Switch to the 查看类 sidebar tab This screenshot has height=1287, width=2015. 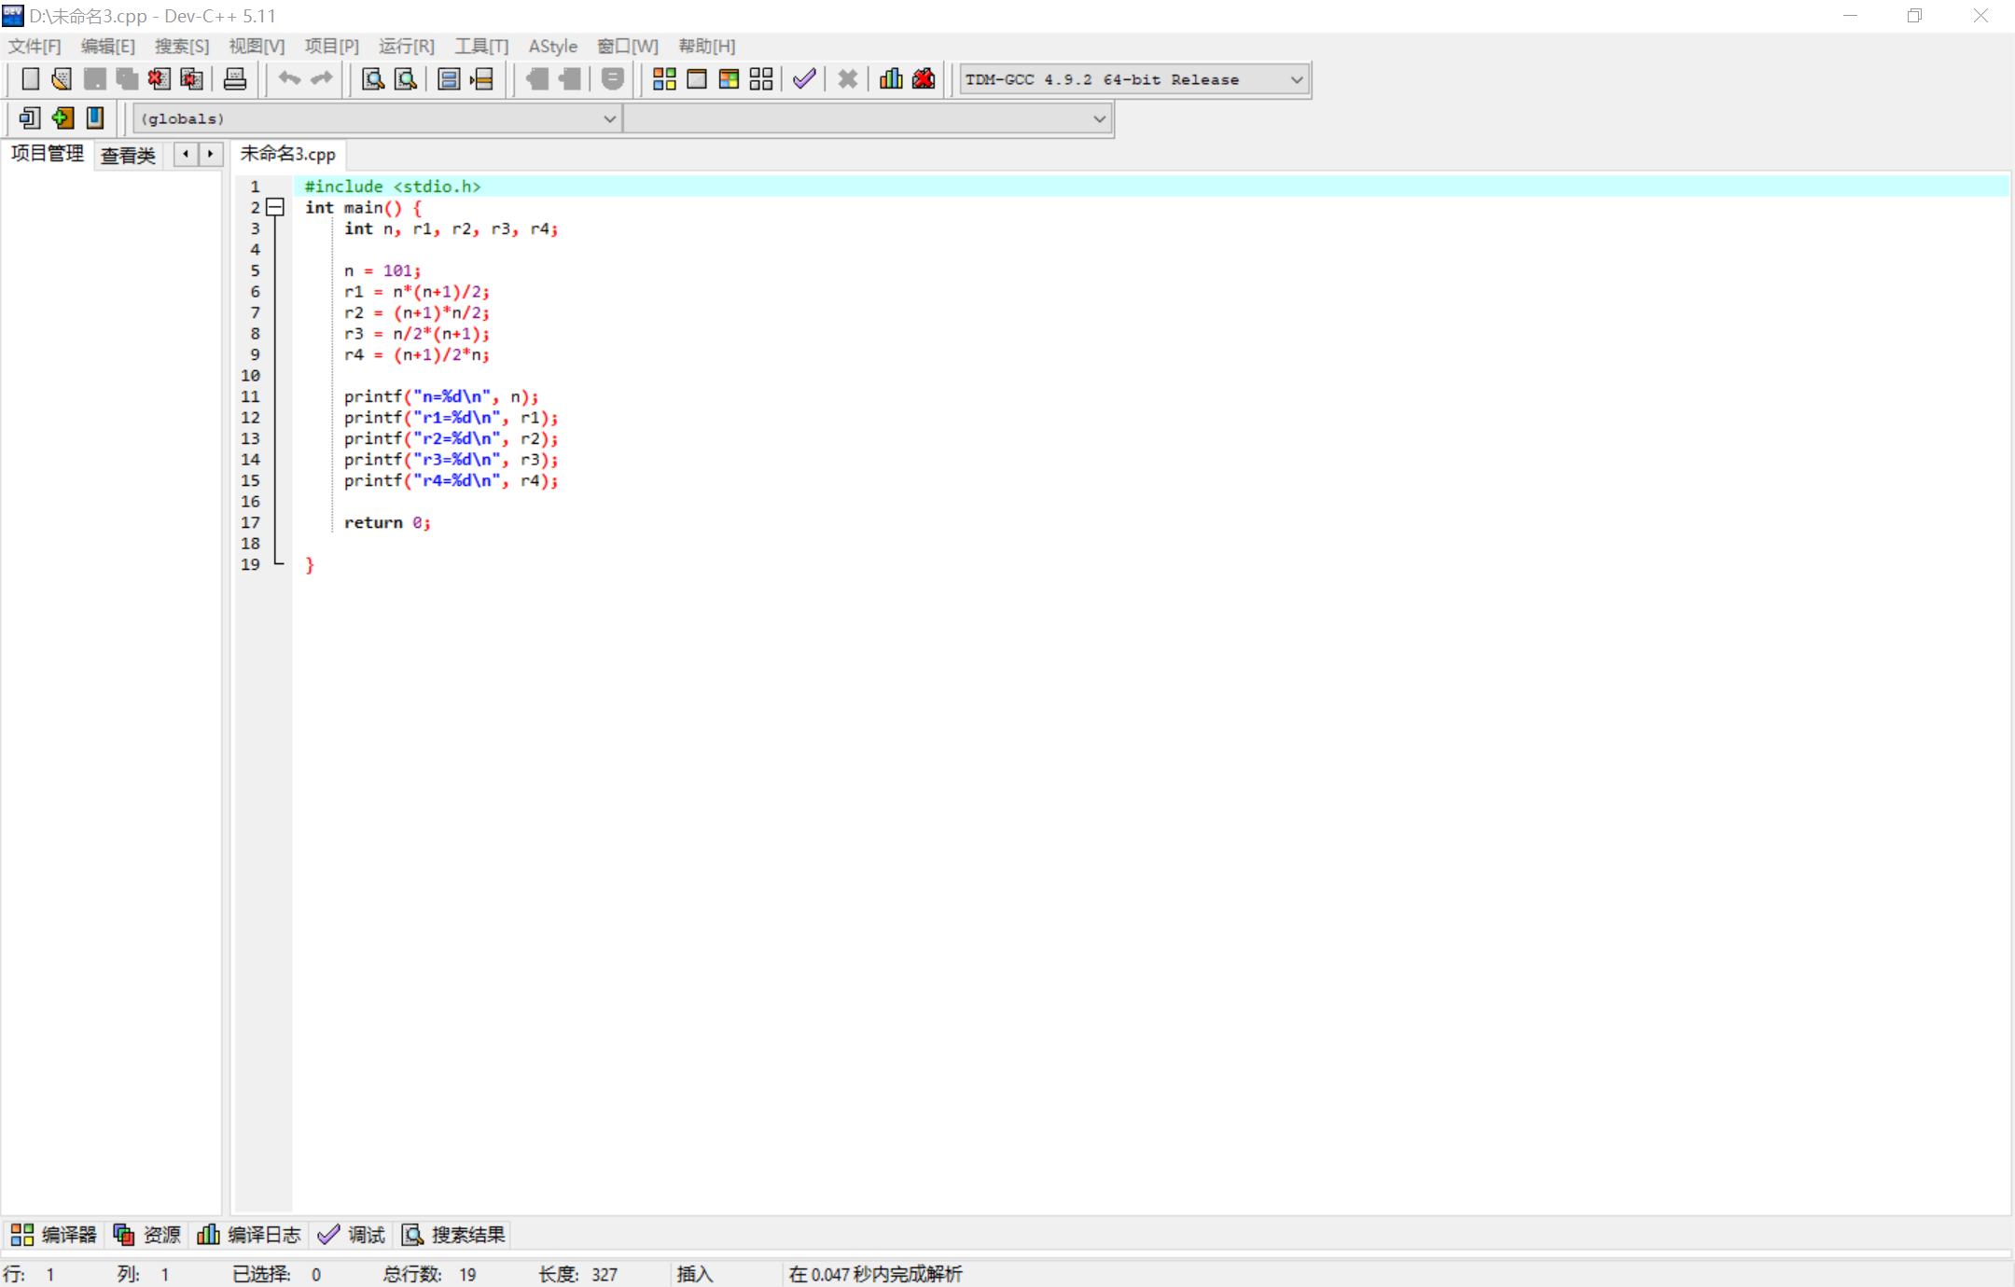click(x=128, y=155)
